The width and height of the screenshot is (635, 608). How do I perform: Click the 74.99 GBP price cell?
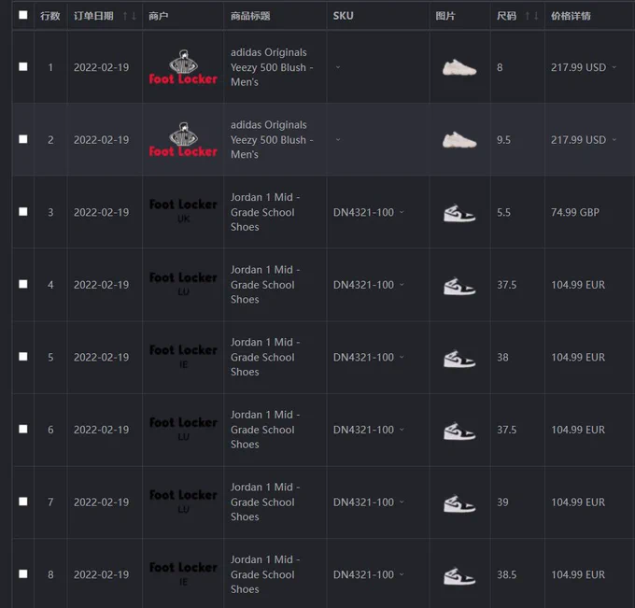click(x=575, y=212)
